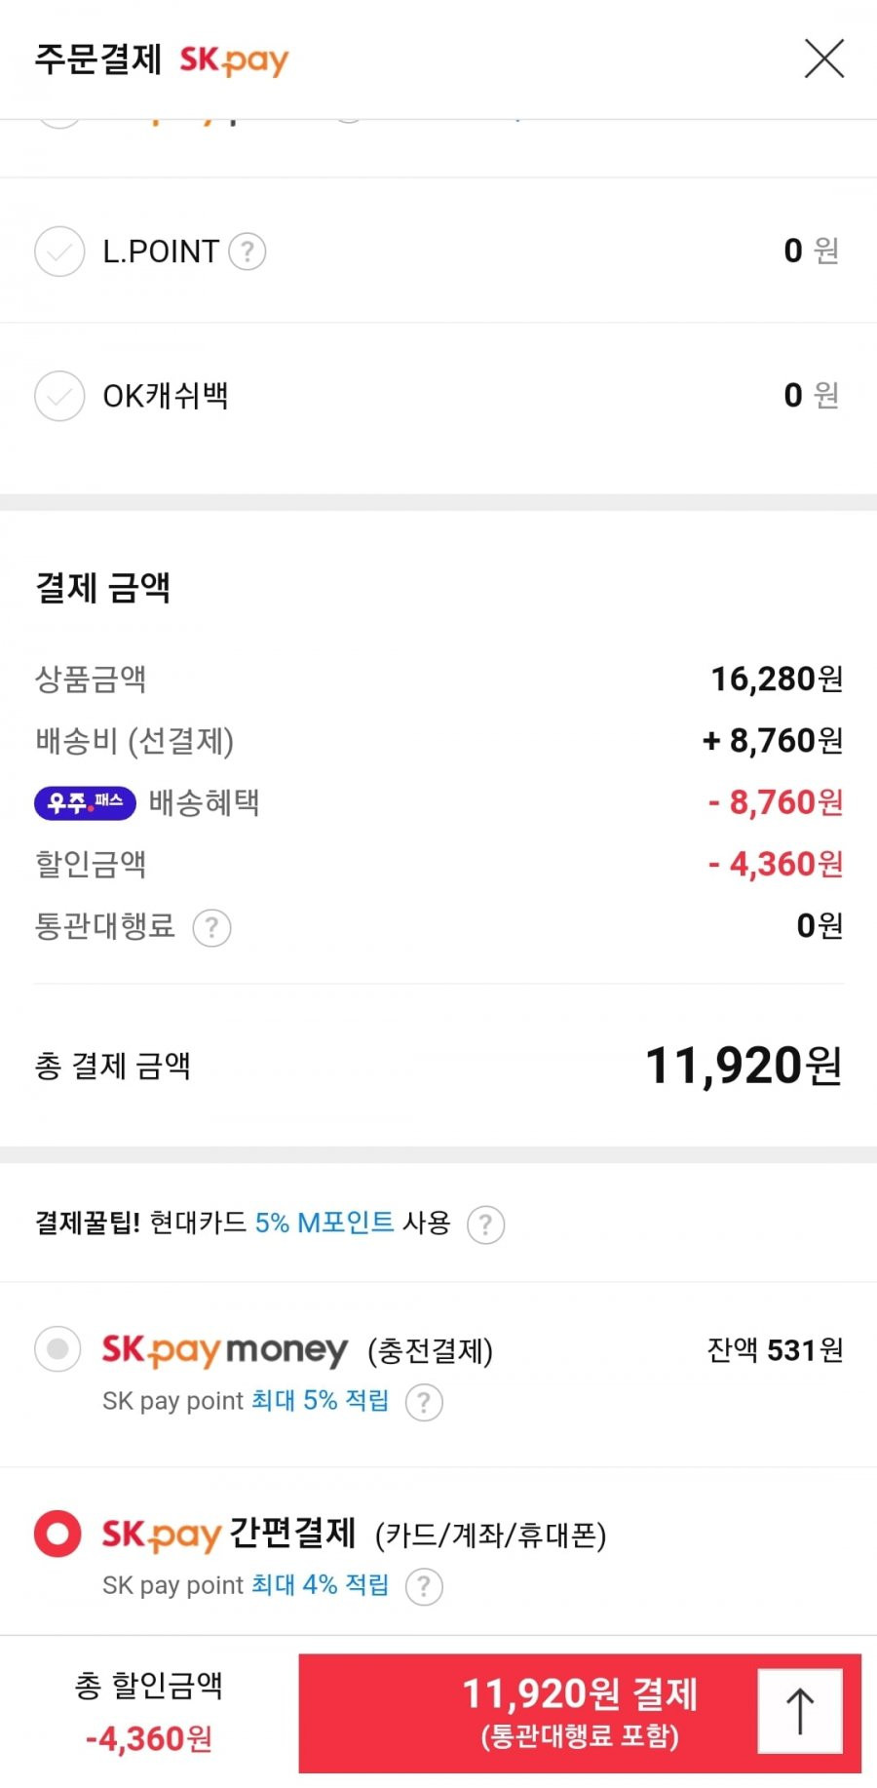Tap the 최대 4% 적립 link

pos(320,1585)
